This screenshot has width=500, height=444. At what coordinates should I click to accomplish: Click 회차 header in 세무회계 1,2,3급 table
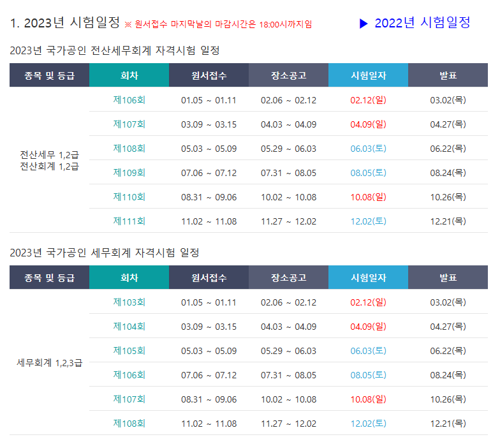click(129, 277)
